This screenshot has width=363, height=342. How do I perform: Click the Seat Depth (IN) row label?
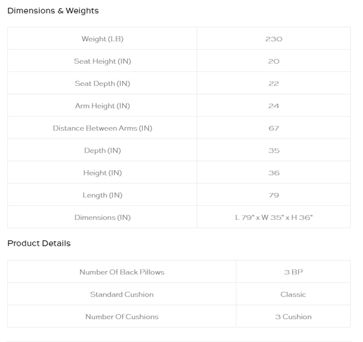[102, 84]
